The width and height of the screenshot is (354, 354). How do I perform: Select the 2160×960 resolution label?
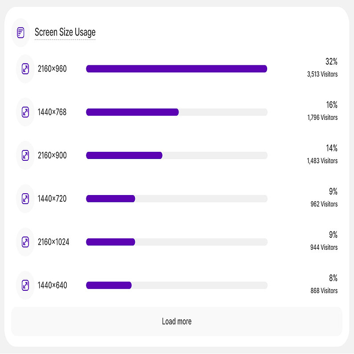(52, 69)
